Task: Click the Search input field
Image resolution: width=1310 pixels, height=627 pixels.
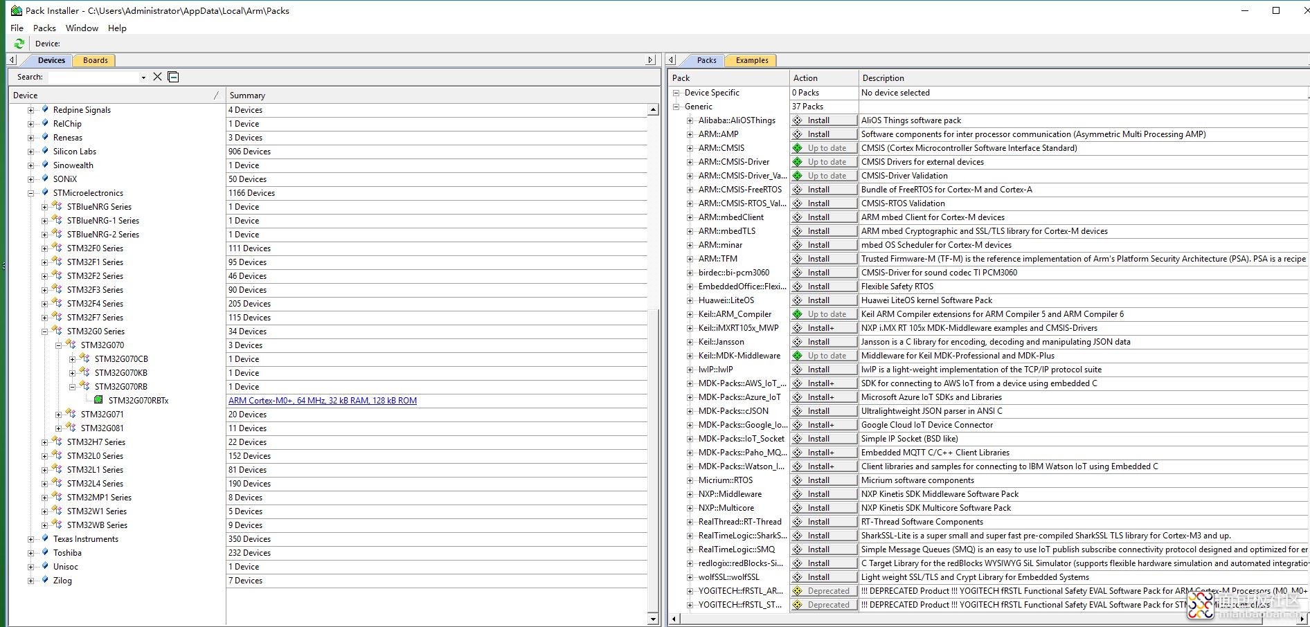Action: point(93,77)
